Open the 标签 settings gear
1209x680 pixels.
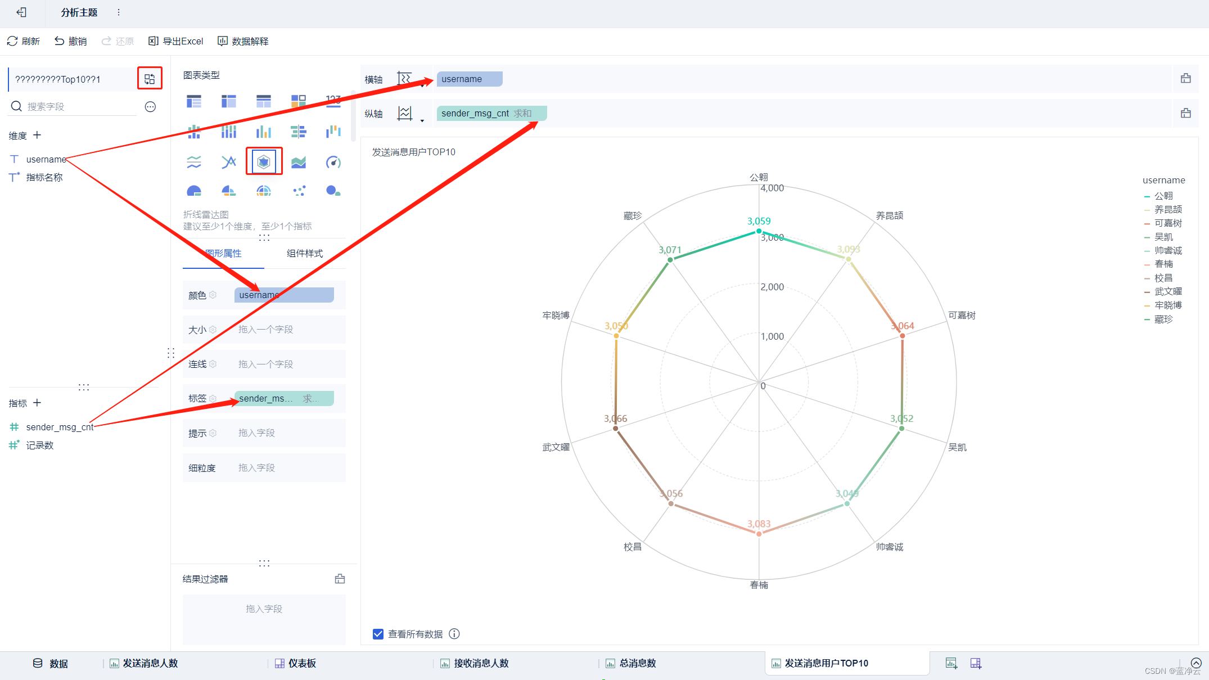(213, 398)
